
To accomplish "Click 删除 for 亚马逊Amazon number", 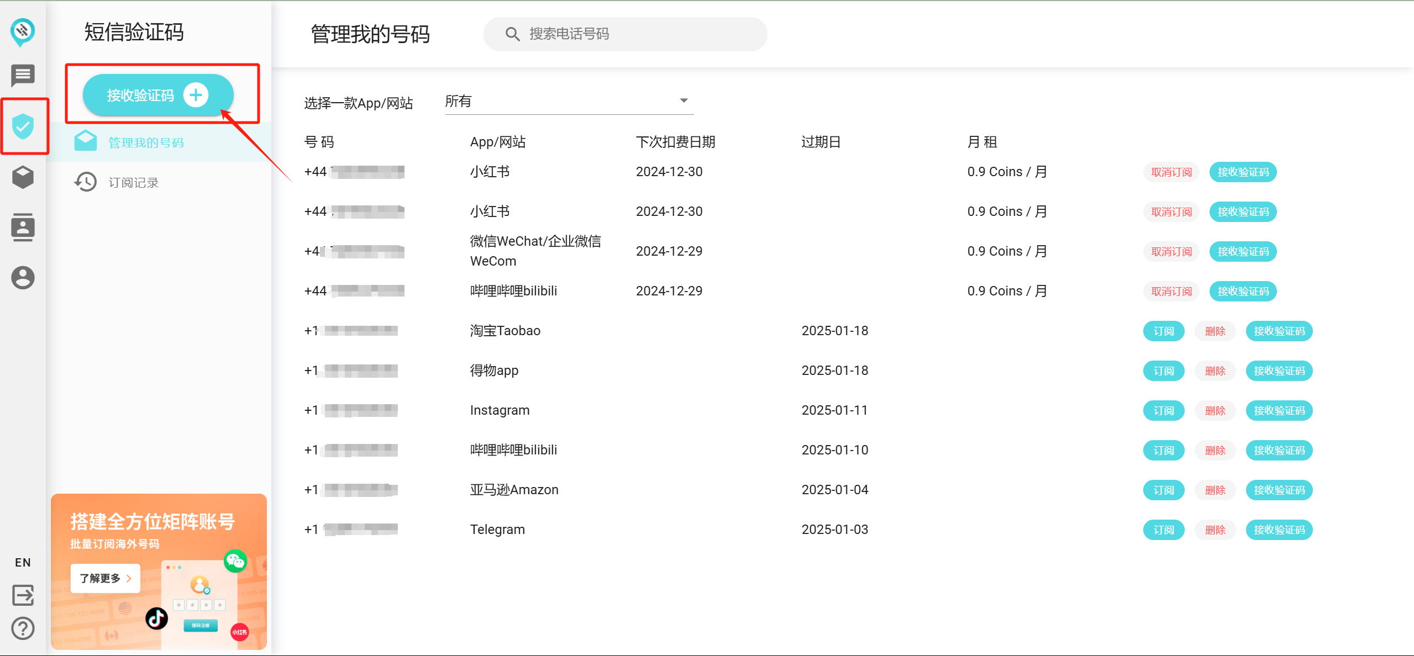I will (x=1215, y=490).
